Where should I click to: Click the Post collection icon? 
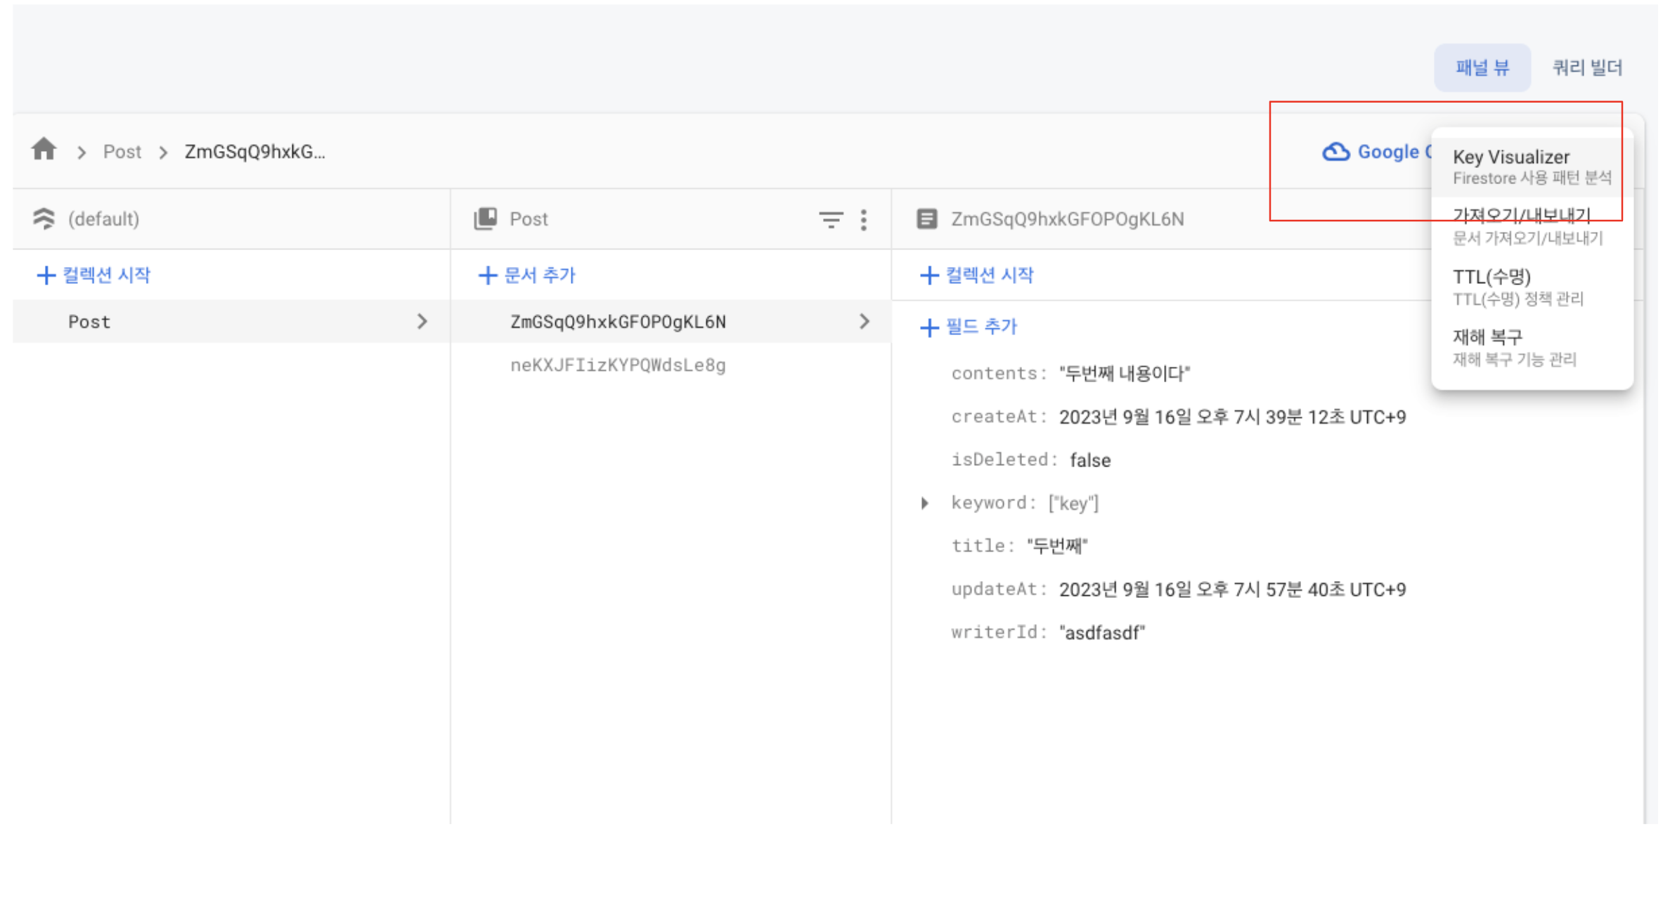click(x=486, y=219)
